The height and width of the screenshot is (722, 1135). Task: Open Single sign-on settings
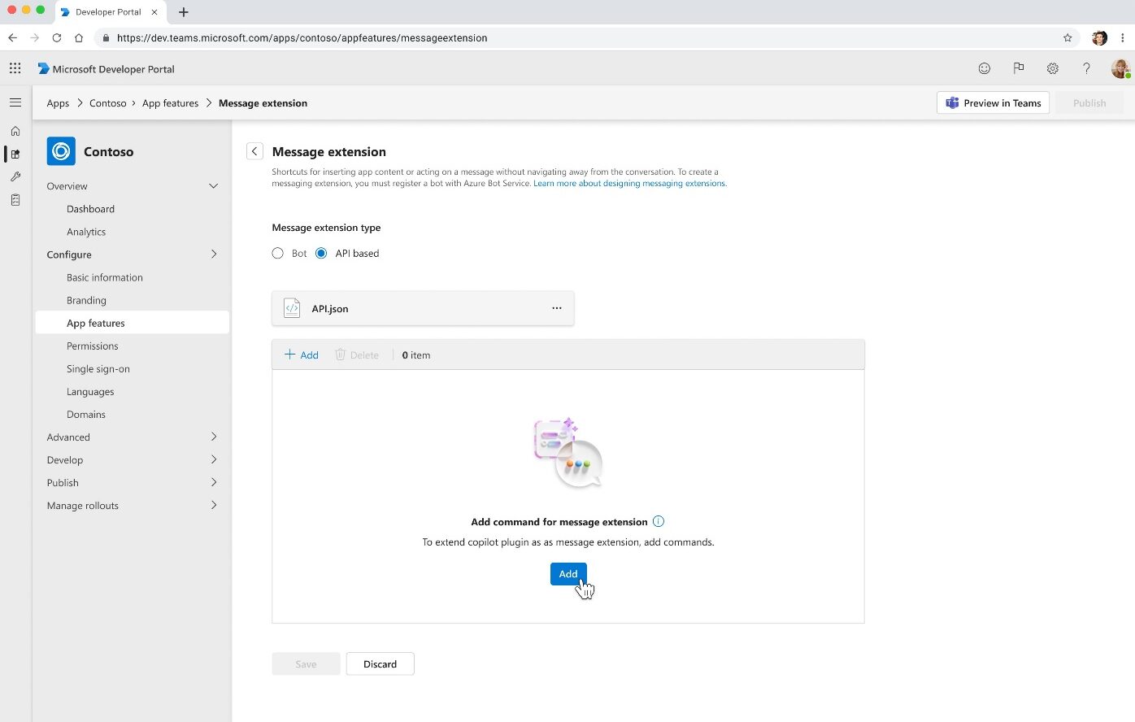pos(98,368)
